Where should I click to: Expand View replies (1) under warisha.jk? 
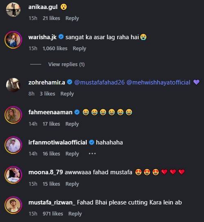click(67, 64)
